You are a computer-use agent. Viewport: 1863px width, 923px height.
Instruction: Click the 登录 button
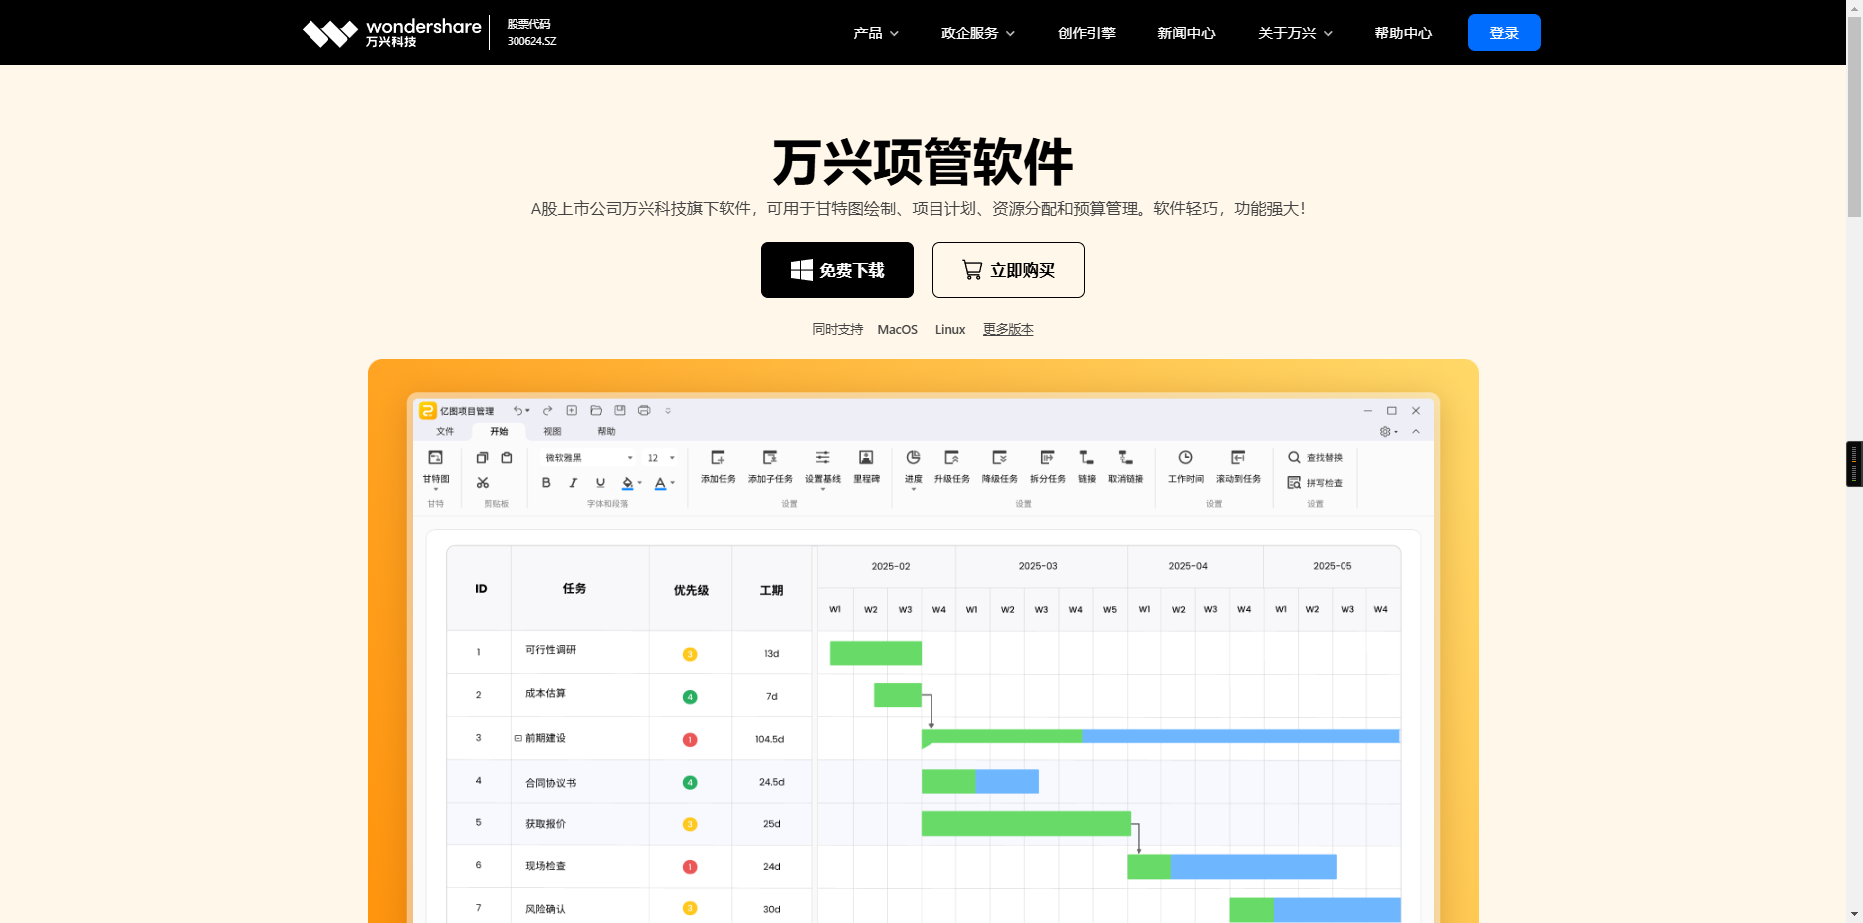click(x=1504, y=33)
